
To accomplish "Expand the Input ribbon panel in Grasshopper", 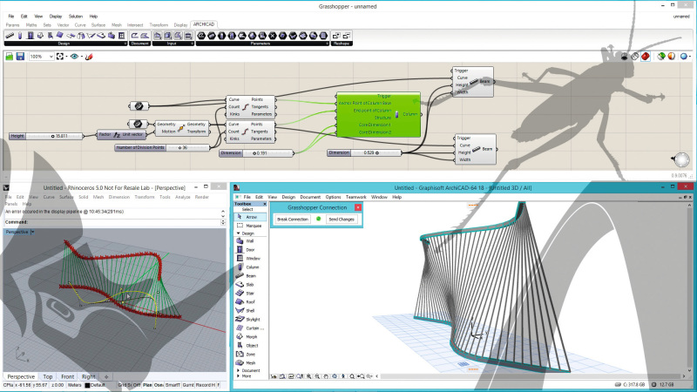I will coord(192,44).
